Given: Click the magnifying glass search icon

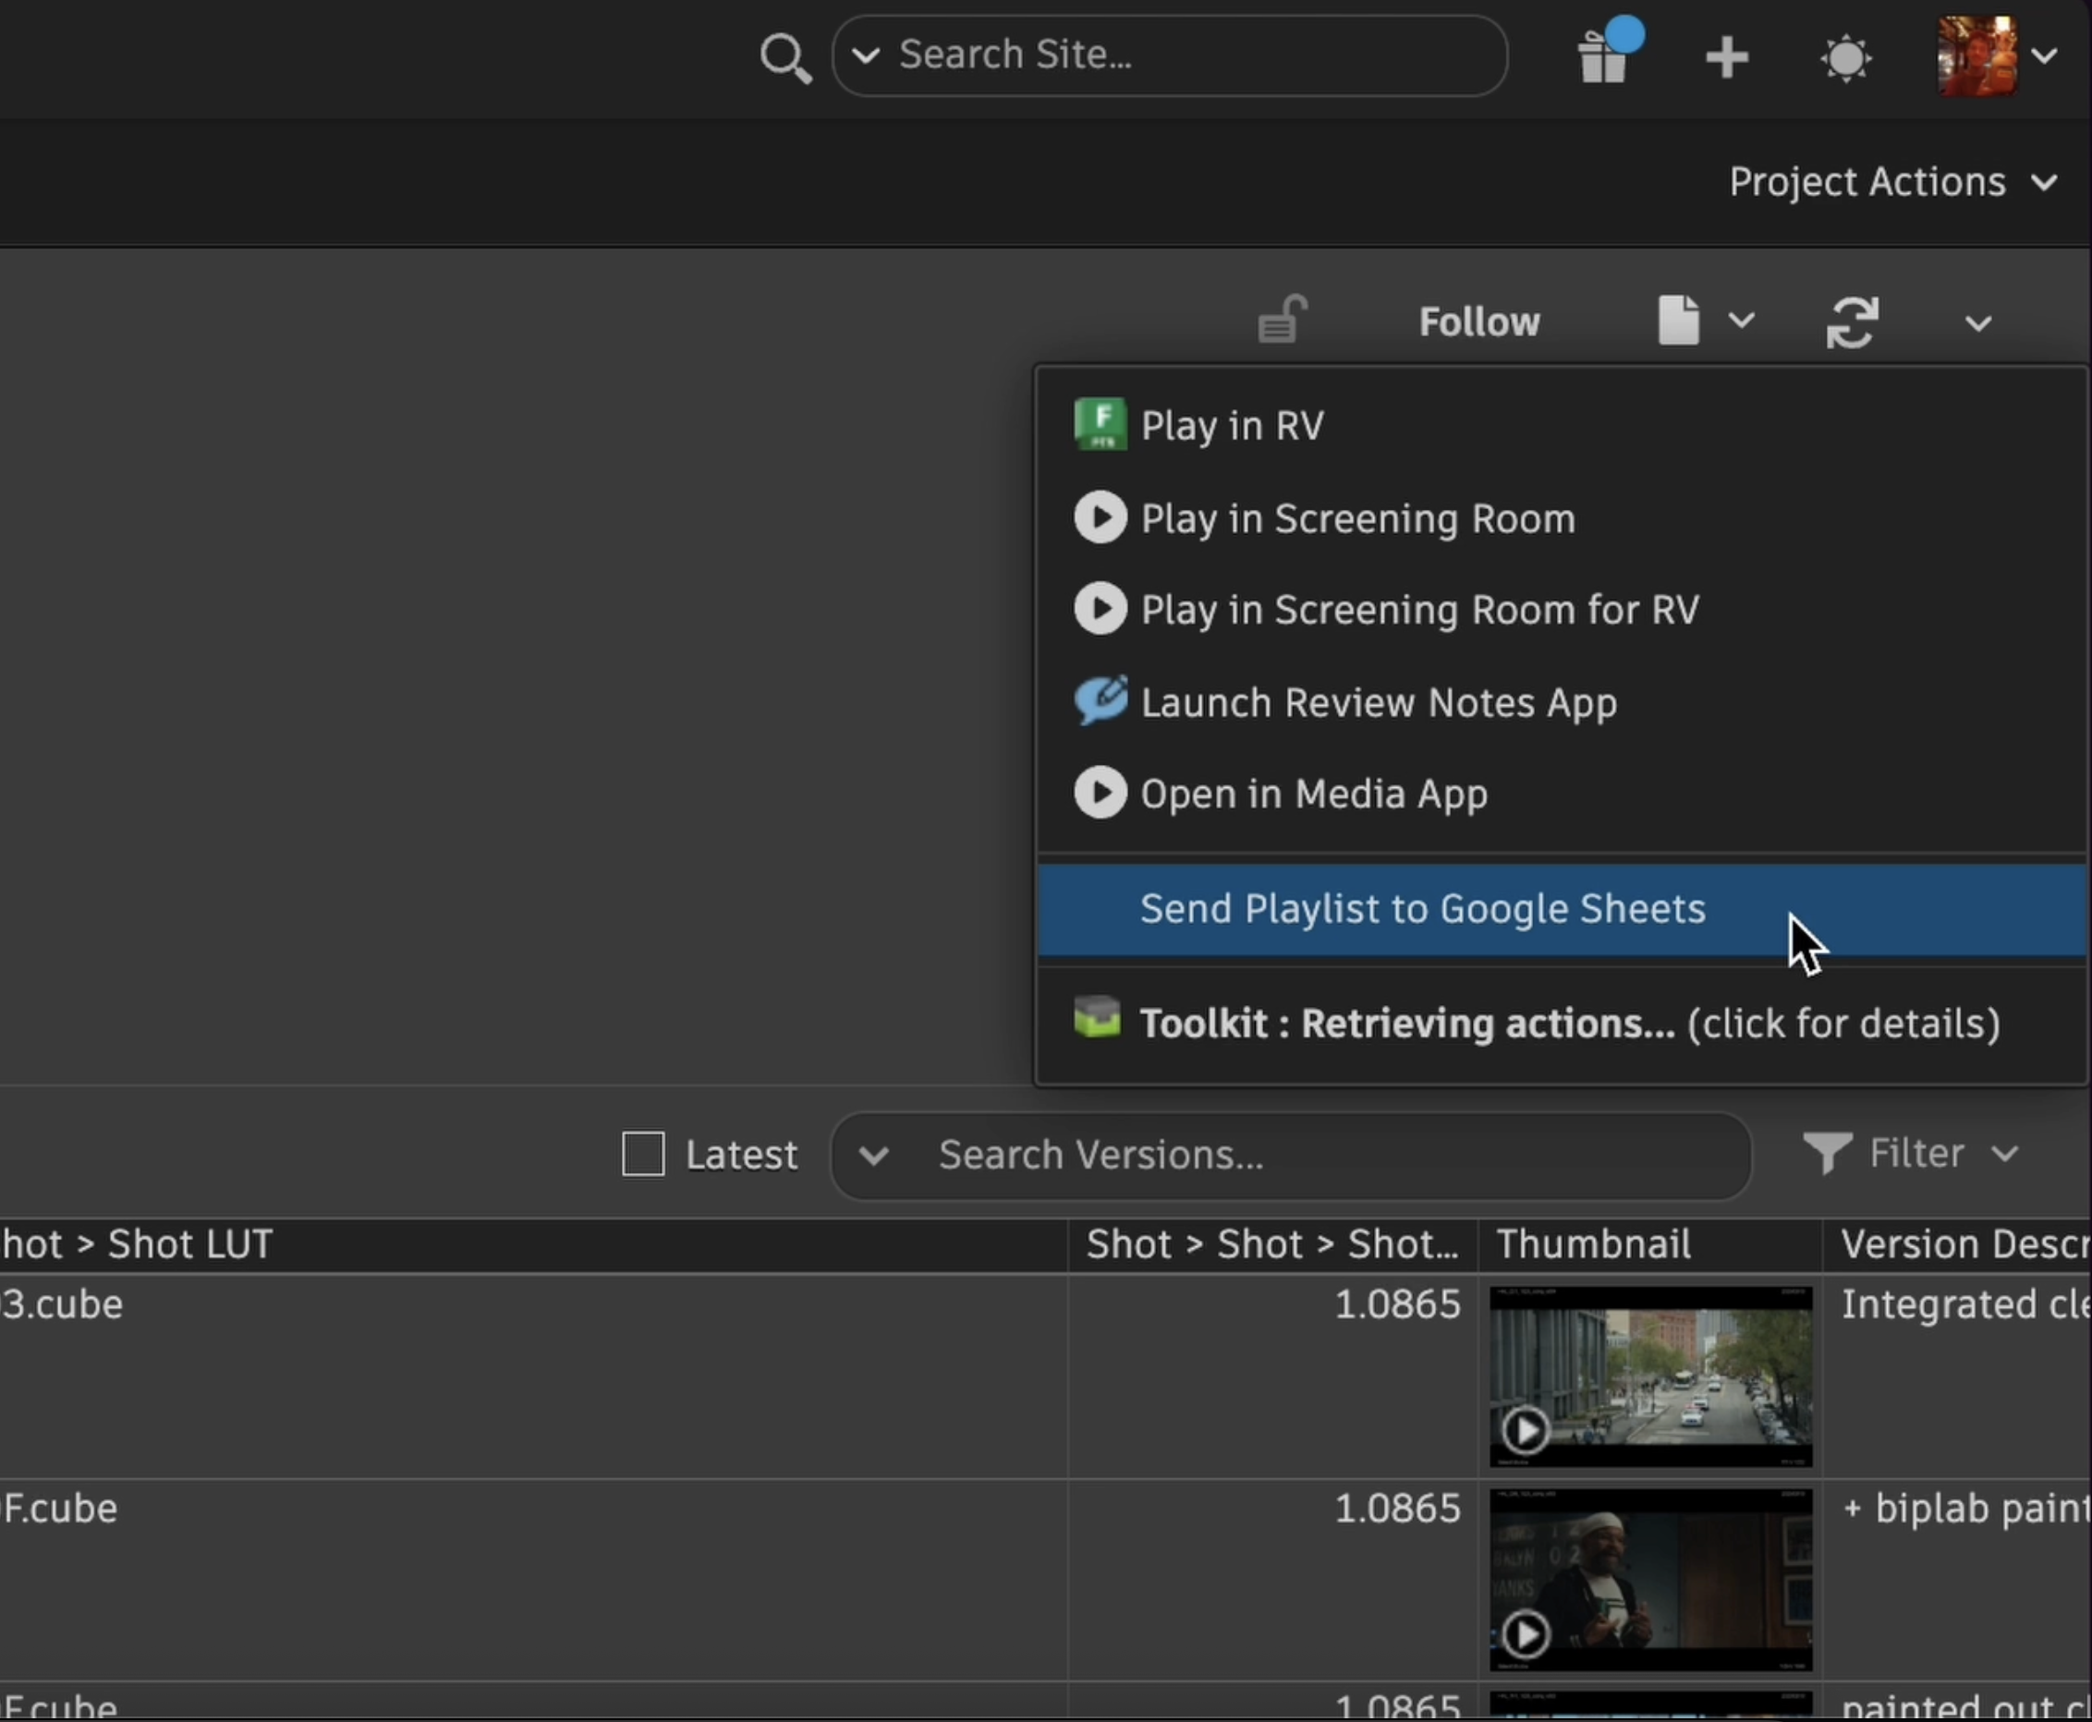Looking at the screenshot, I should click(x=784, y=57).
